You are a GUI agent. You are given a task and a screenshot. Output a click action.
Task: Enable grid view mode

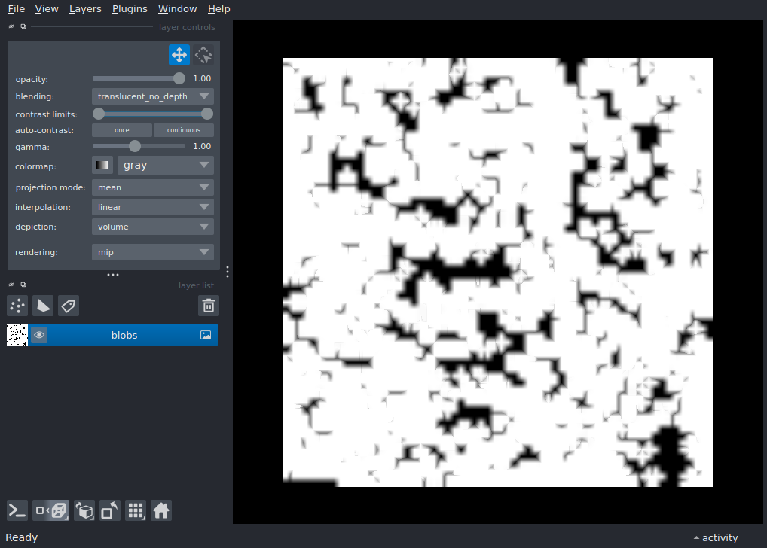coord(136,510)
